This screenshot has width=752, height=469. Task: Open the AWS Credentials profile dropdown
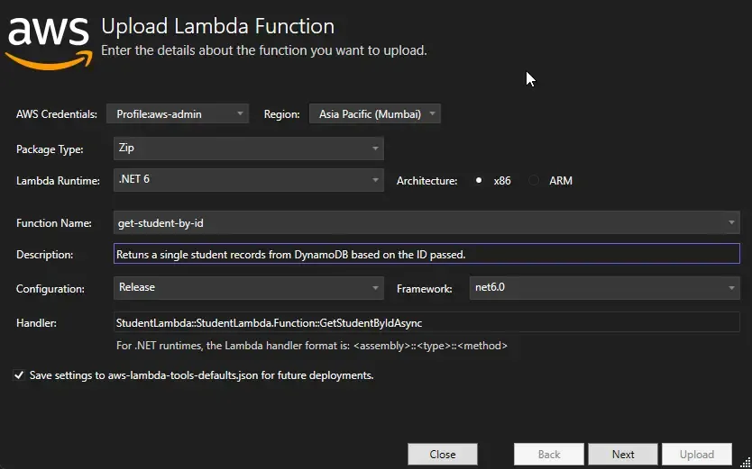coord(178,114)
